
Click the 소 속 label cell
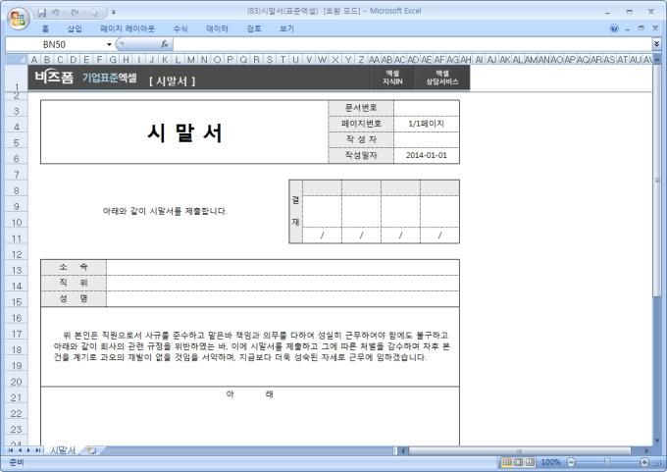[x=74, y=267]
